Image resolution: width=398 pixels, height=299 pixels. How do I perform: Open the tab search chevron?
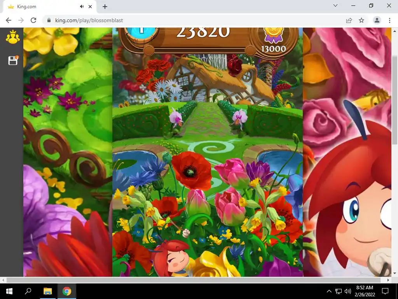pos(335,5)
